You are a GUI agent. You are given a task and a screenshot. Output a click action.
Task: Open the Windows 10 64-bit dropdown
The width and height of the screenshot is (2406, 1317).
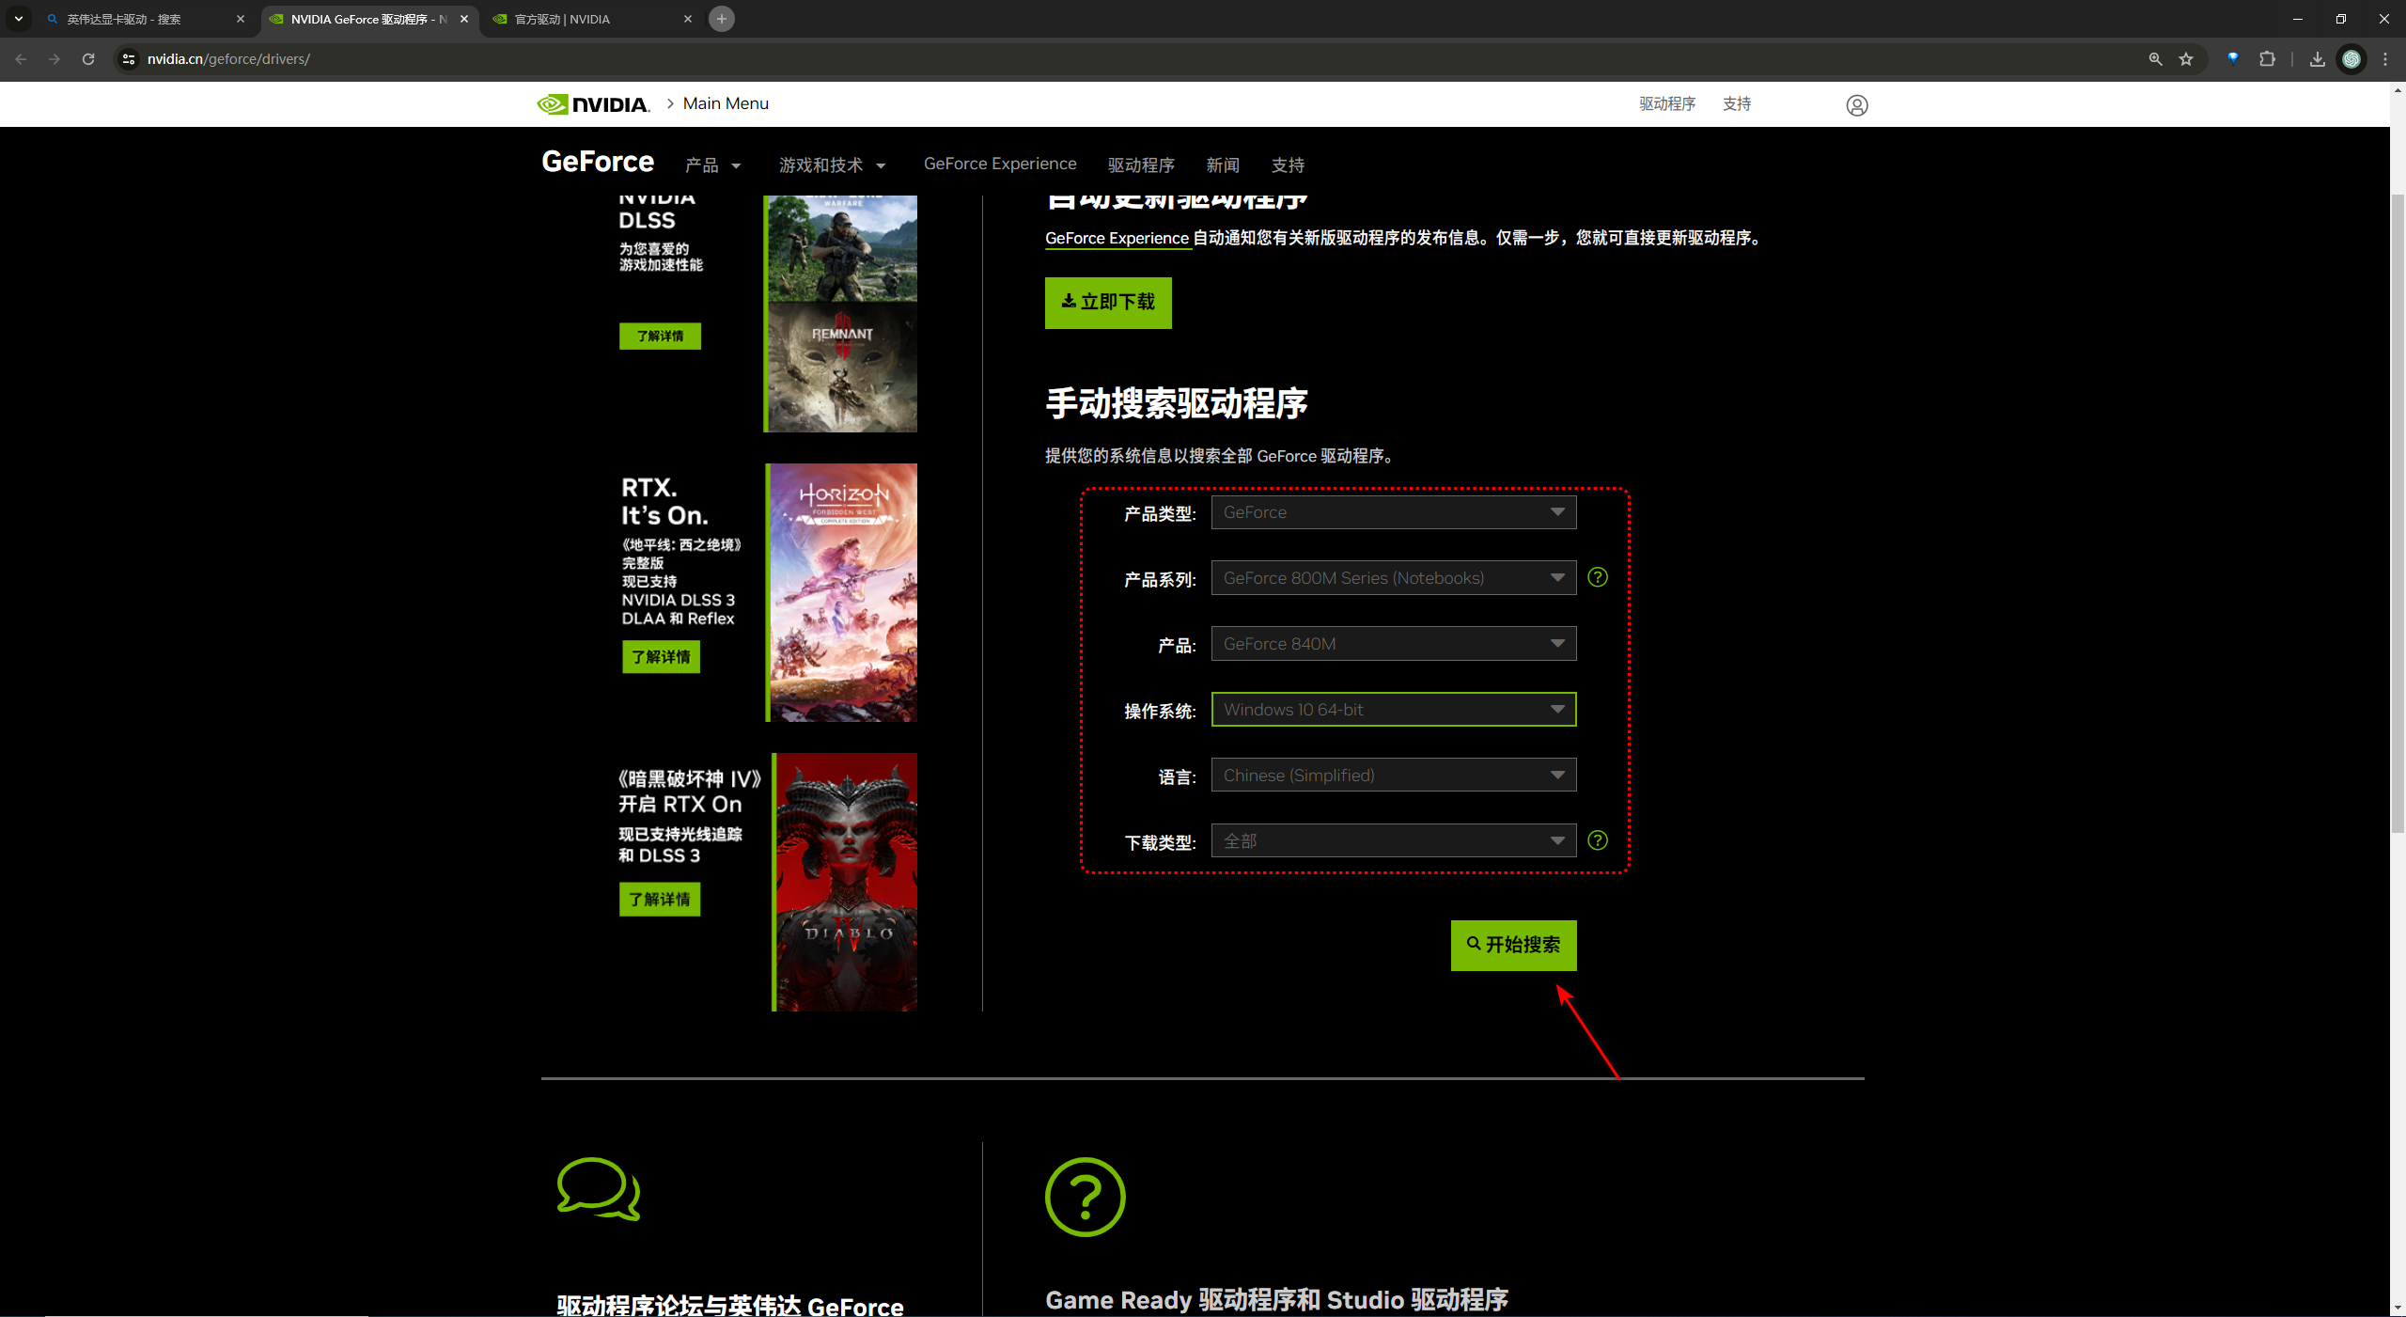click(1393, 710)
